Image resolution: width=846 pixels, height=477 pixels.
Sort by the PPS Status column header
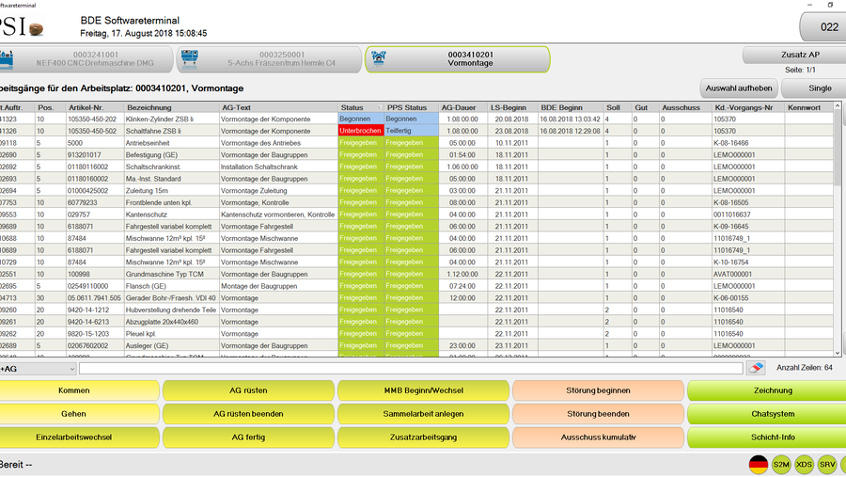[411, 107]
